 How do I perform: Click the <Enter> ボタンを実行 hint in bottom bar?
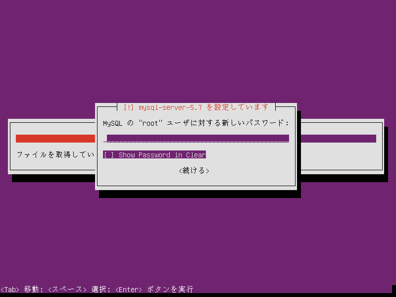(x=154, y=289)
